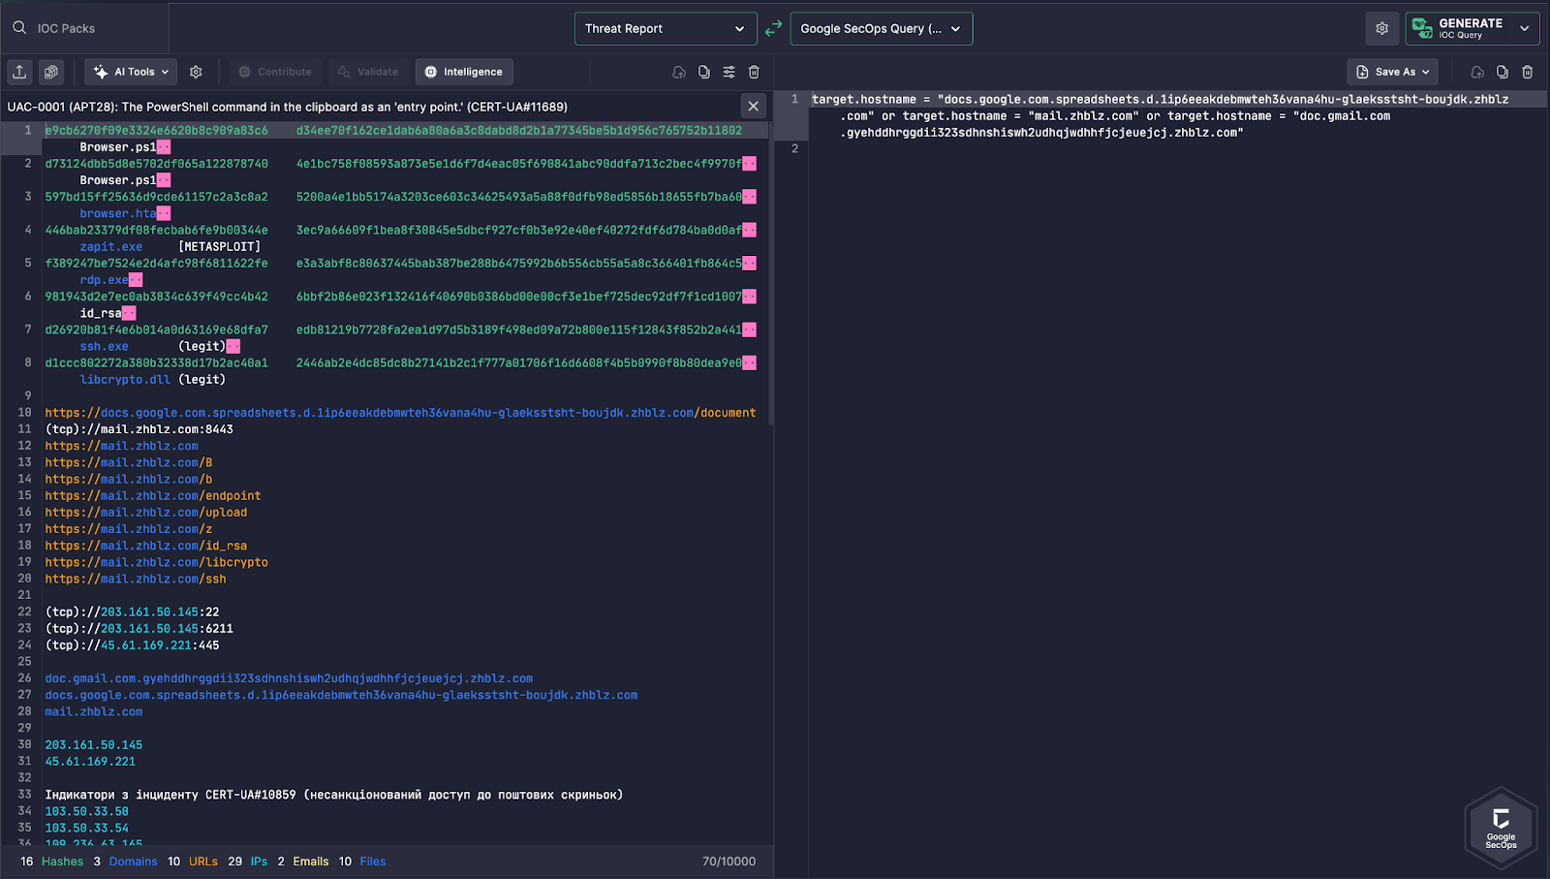The width and height of the screenshot is (1550, 879).
Task: Filter by Hashes count in status bar
Action: pyautogui.click(x=51, y=862)
